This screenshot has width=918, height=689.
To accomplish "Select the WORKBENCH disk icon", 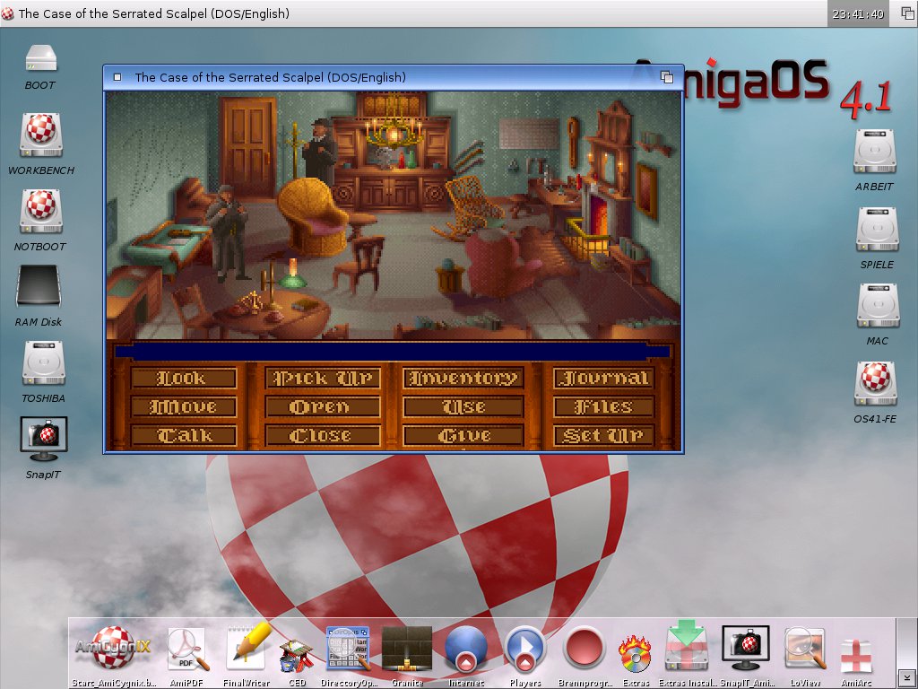I will [x=41, y=135].
